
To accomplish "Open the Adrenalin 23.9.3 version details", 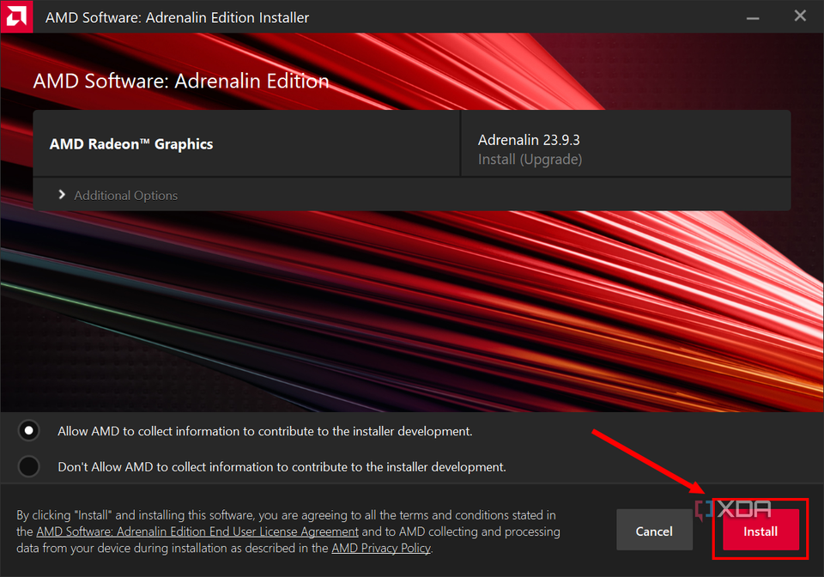I will click(527, 139).
